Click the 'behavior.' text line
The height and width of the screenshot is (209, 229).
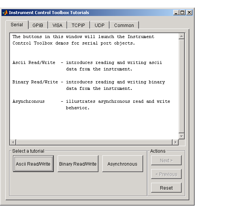coord(78,108)
